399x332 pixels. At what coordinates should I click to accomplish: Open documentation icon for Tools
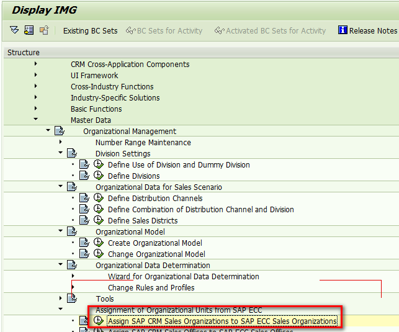pyautogui.click(x=72, y=298)
